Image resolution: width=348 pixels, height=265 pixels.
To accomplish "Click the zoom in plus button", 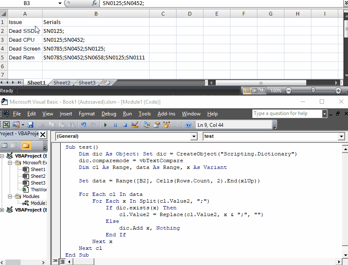I will (338, 91).
